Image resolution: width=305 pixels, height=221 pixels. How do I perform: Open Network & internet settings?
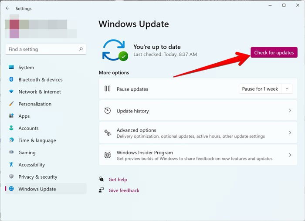coord(46,92)
